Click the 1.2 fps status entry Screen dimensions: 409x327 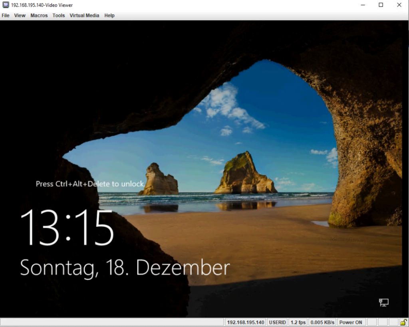click(x=298, y=322)
